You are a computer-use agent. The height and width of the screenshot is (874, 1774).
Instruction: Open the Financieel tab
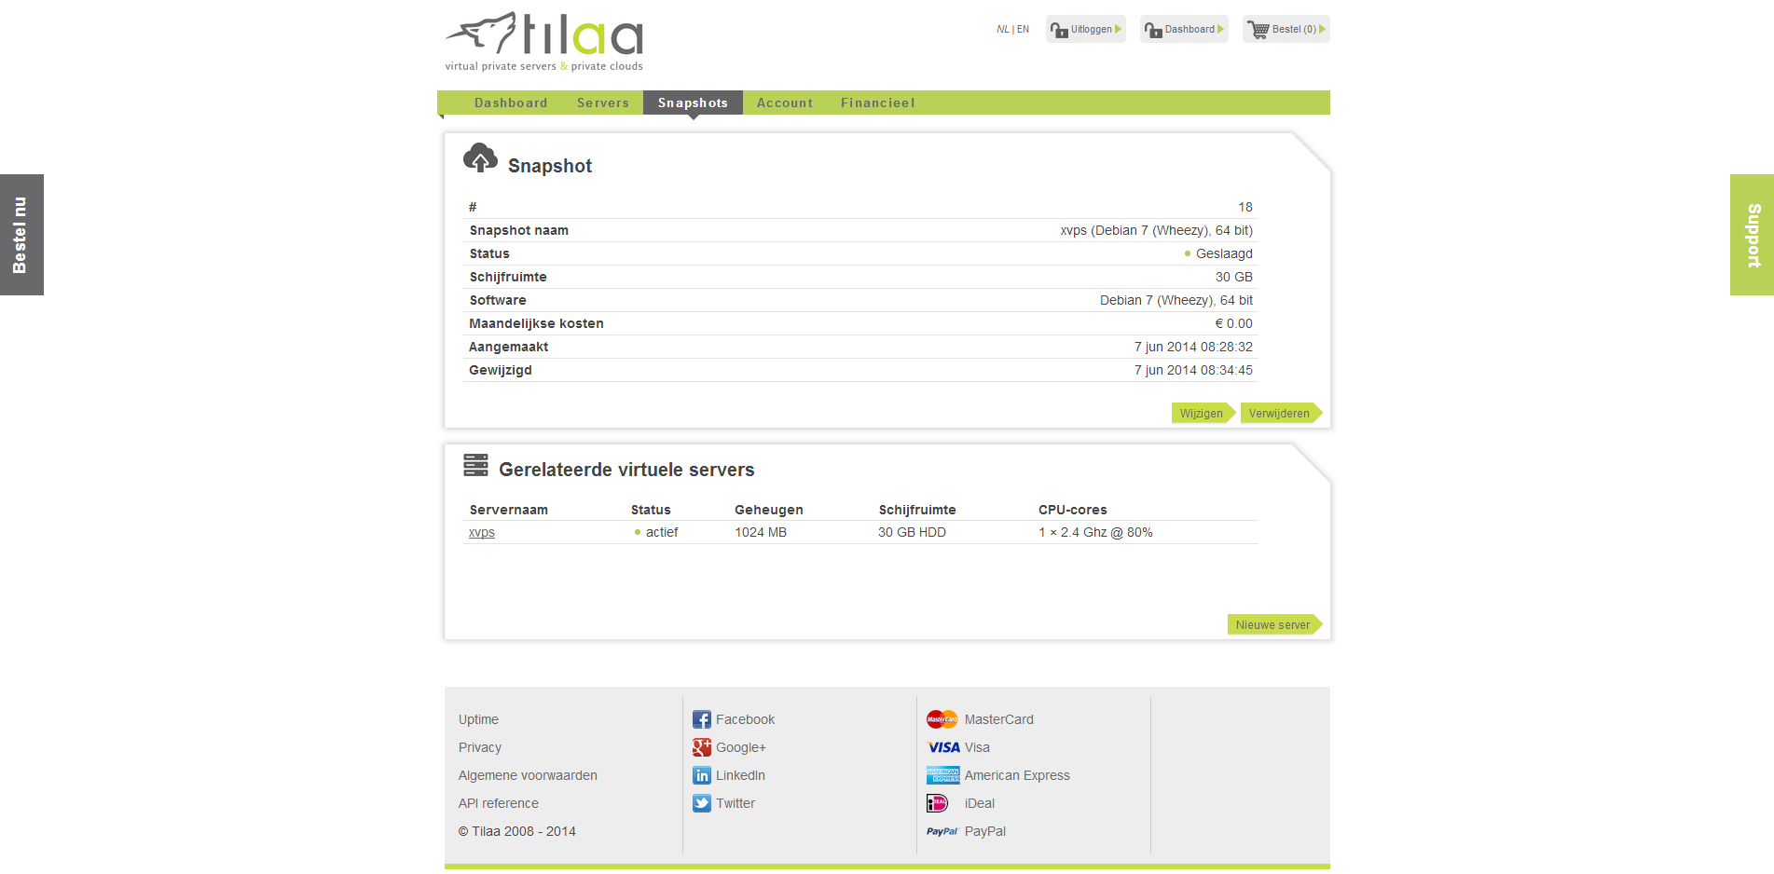877,102
